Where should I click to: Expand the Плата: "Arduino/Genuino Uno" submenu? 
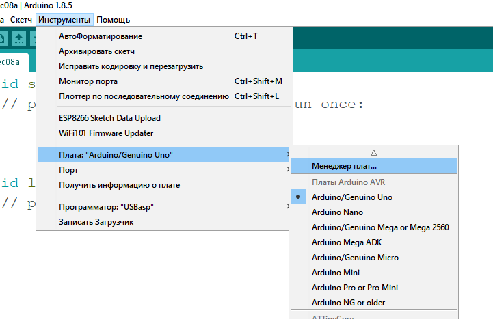point(164,155)
